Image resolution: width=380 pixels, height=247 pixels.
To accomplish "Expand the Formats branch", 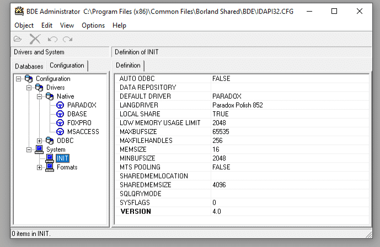I will (39, 167).
